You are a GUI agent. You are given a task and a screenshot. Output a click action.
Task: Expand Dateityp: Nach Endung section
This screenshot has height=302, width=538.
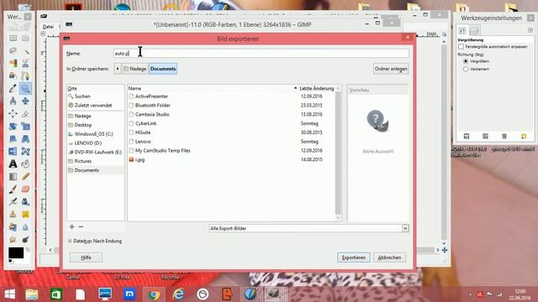coord(70,241)
